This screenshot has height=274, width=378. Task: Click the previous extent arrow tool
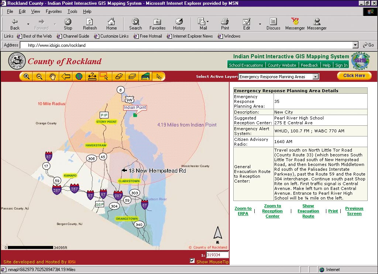click(66, 77)
